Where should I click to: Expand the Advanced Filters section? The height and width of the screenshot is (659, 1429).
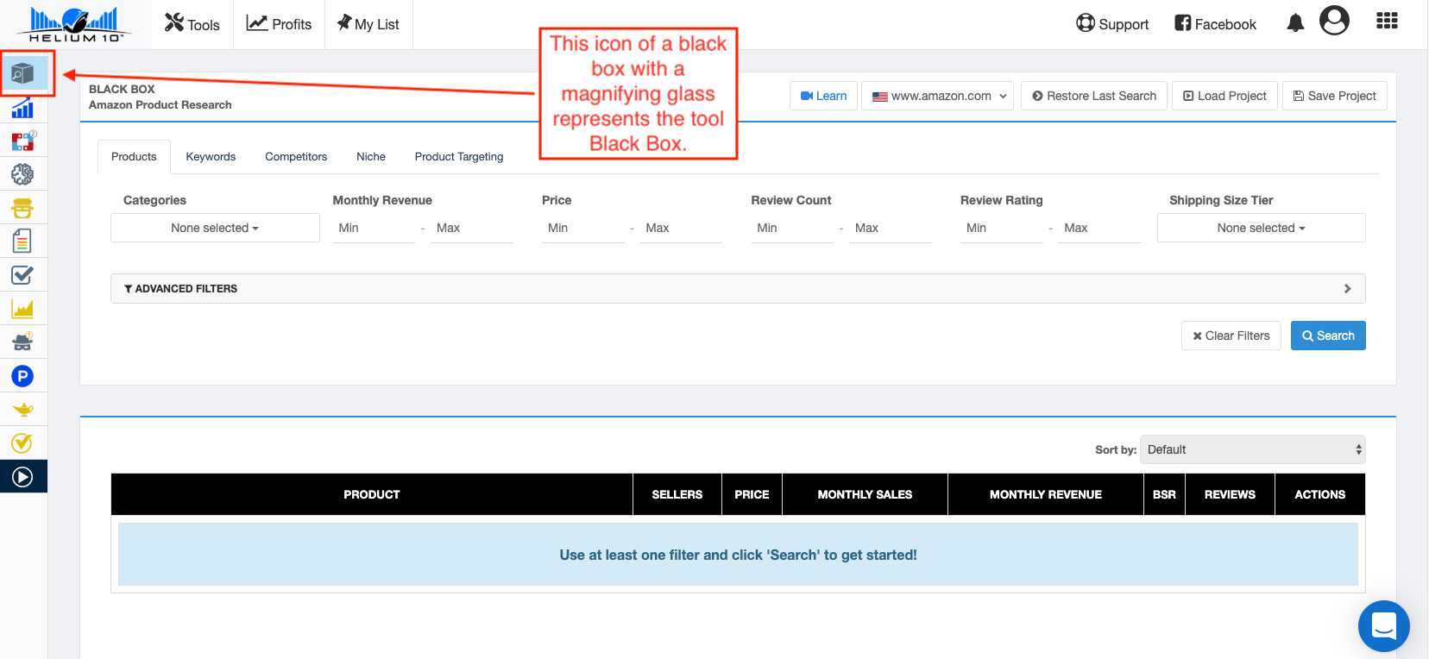pos(738,289)
